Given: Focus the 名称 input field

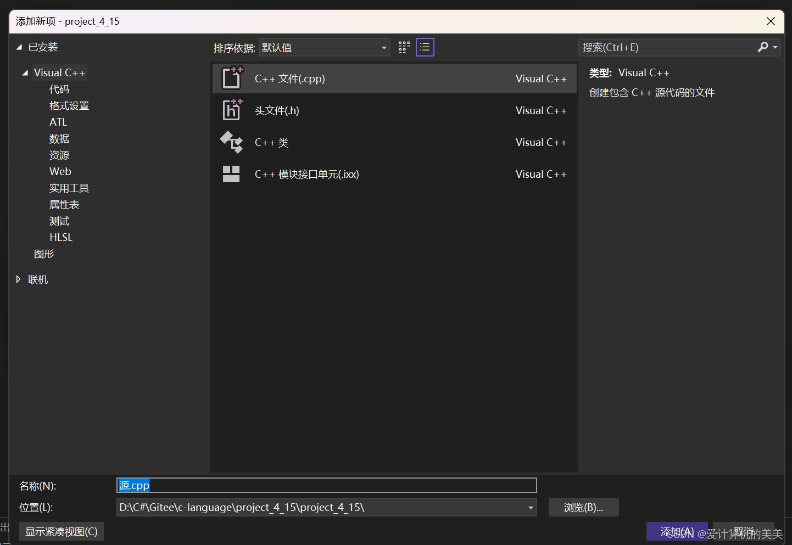Looking at the screenshot, I should click(x=327, y=485).
